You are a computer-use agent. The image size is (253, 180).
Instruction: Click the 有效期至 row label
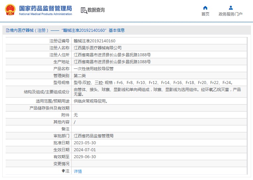pos(61,157)
